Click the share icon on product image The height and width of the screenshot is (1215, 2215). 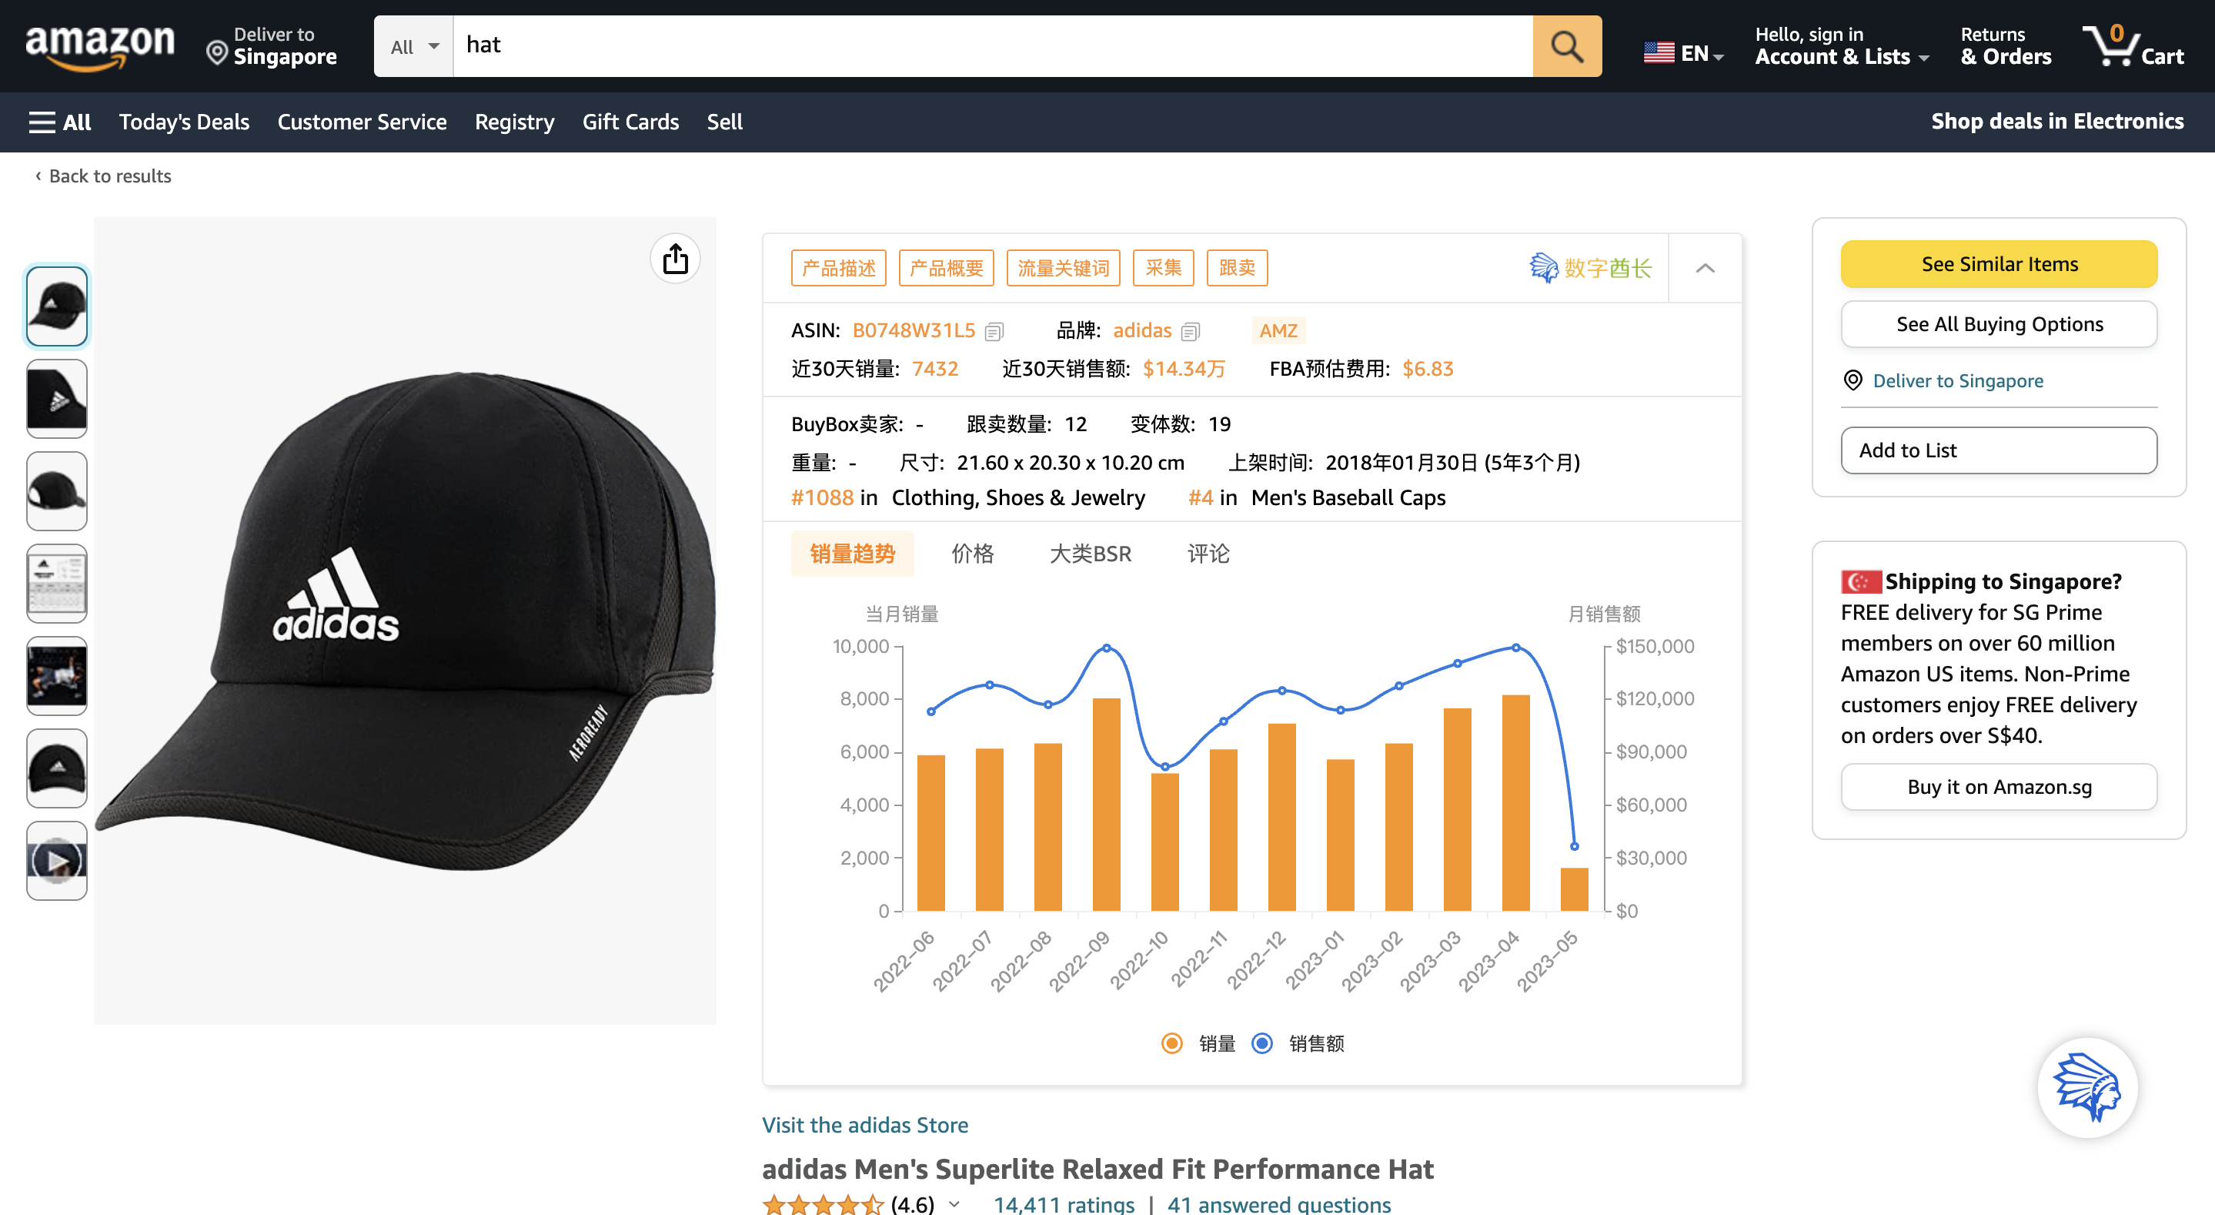tap(675, 258)
